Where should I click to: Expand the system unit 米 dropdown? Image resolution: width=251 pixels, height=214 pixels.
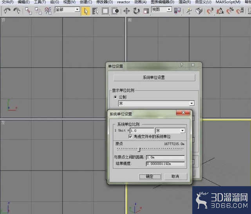click(x=170, y=131)
